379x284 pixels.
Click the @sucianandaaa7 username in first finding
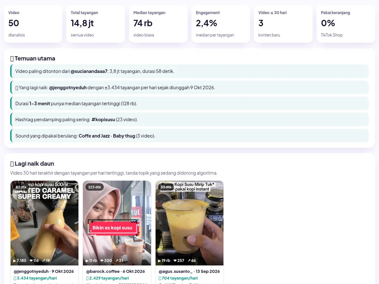coord(89,71)
